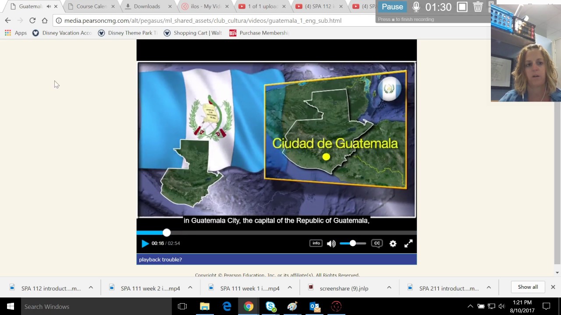Toggle closed captions with the CC button
Image resolution: width=561 pixels, height=315 pixels.
377,243
